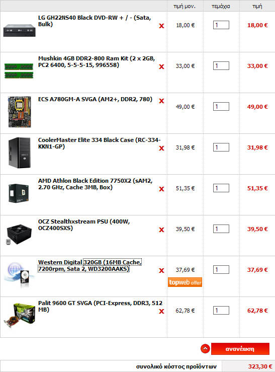This screenshot has width=275, height=372.
Task: Click the topweb offer badge
Action: point(185,282)
